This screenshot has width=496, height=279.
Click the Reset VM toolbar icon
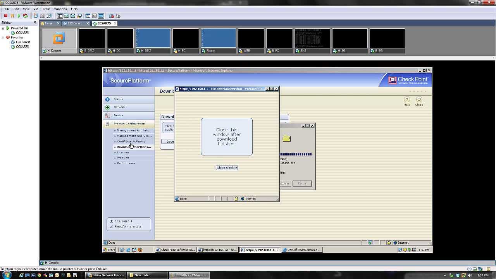(x=25, y=16)
